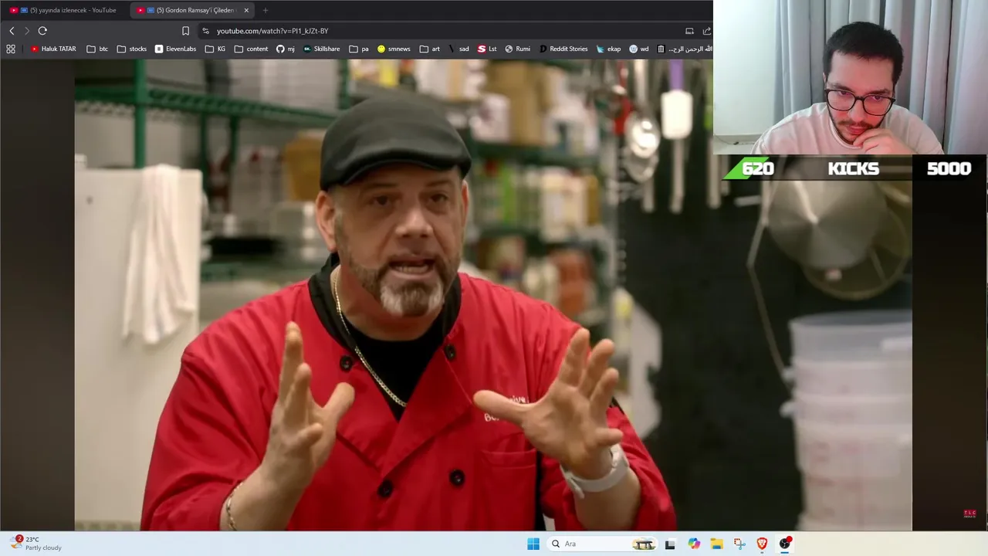Open Snipping Tool from the taskbar
This screenshot has height=556, width=988.
pyautogui.click(x=739, y=544)
